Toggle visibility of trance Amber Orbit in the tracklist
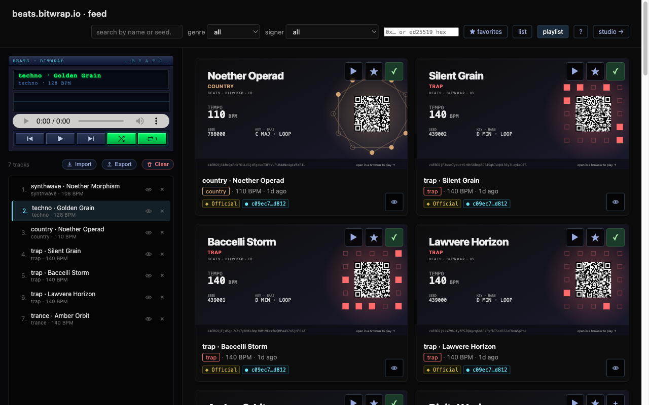Image resolution: width=649 pixels, height=405 pixels. coord(149,318)
